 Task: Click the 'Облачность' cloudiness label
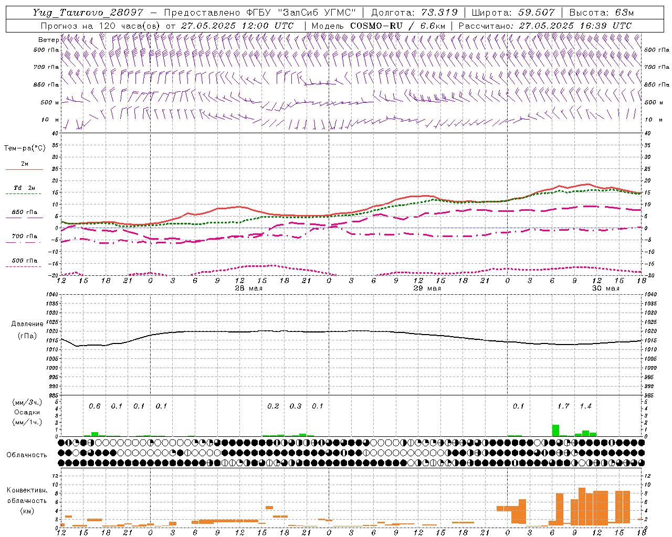tap(27, 455)
